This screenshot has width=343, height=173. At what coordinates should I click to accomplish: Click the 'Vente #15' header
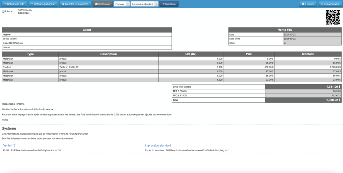pyautogui.click(x=285, y=30)
